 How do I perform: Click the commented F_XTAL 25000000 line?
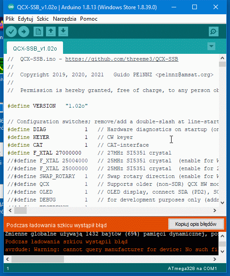113,168
